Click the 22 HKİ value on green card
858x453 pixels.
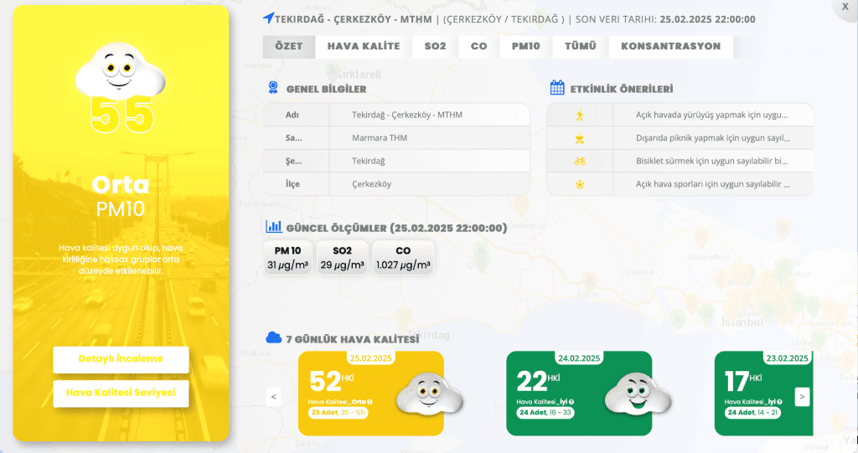(x=539, y=381)
